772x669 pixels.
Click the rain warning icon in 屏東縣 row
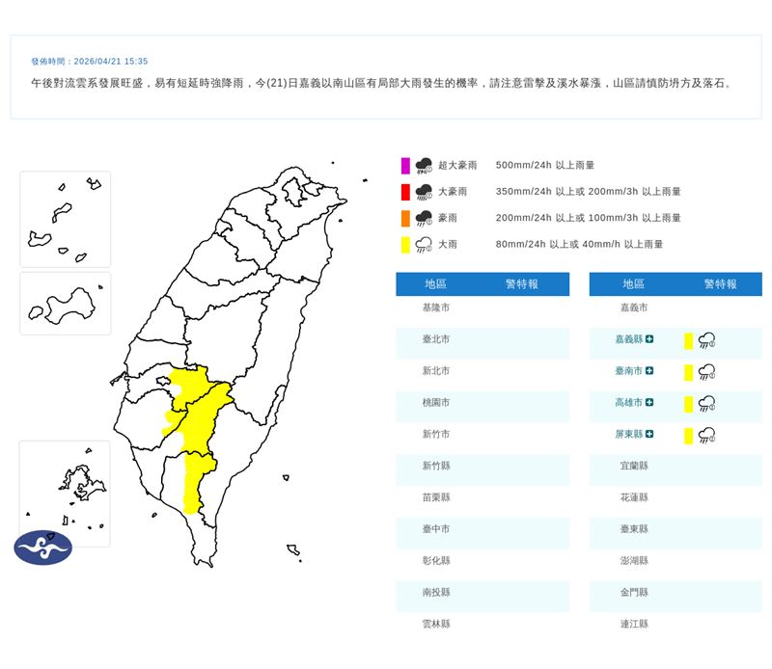(706, 436)
